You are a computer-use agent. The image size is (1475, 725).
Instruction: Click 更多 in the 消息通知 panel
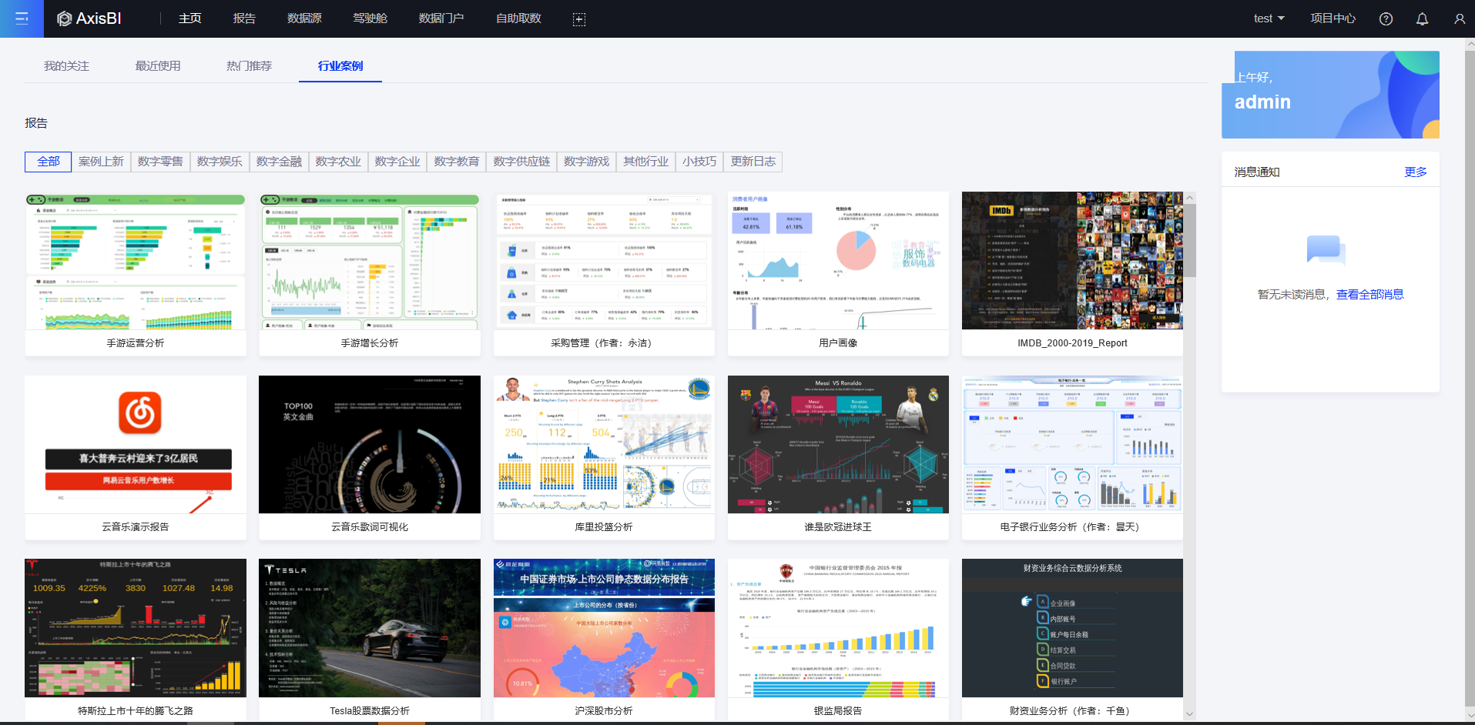[1416, 172]
